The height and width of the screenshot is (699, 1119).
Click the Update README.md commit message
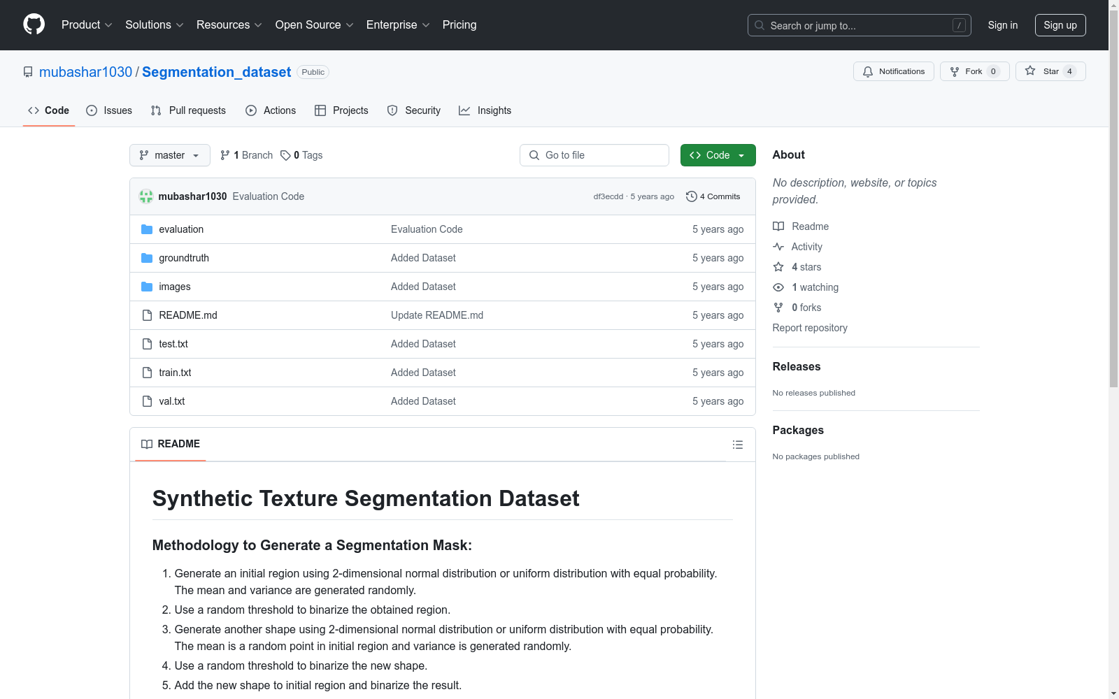point(437,315)
